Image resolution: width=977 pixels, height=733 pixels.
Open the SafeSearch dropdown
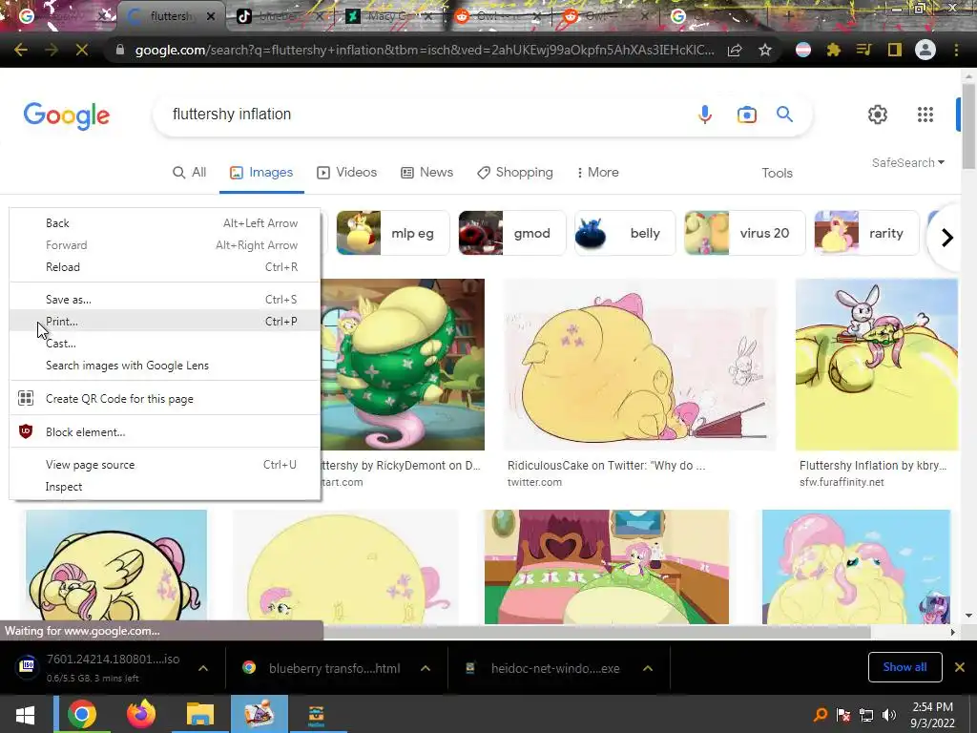coord(908,162)
